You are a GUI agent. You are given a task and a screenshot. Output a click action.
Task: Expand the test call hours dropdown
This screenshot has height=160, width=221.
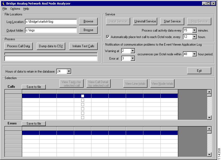[x=194, y=37]
